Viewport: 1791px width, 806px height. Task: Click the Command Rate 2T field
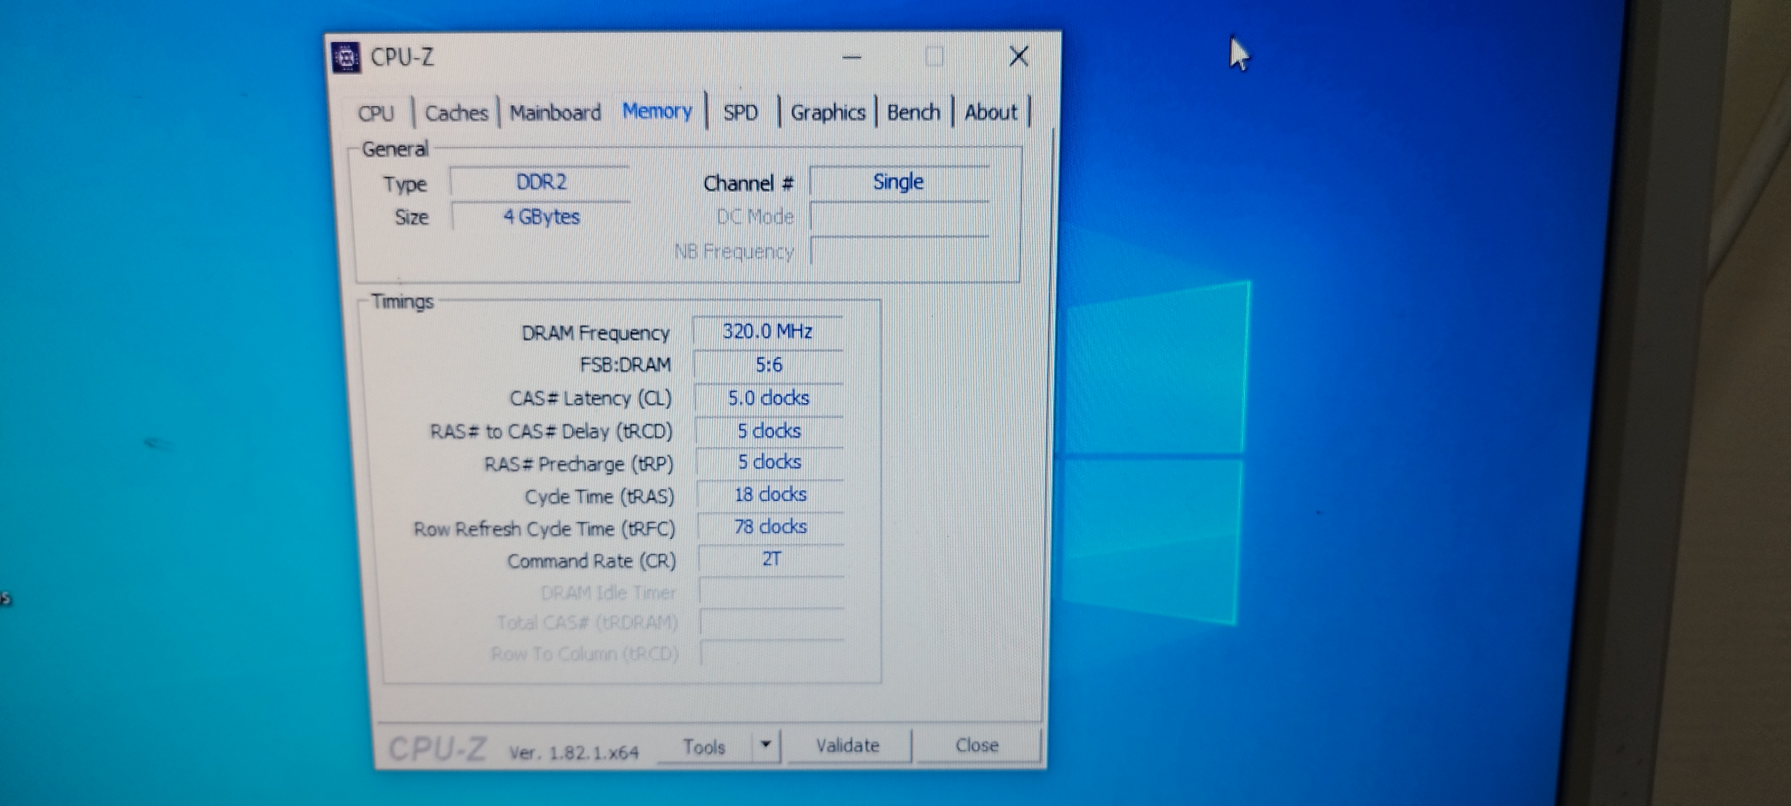[771, 560]
